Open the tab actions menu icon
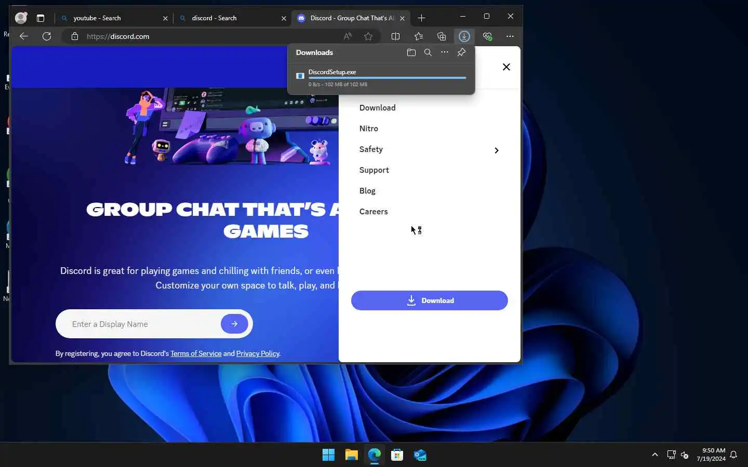The height and width of the screenshot is (467, 748). point(41,18)
